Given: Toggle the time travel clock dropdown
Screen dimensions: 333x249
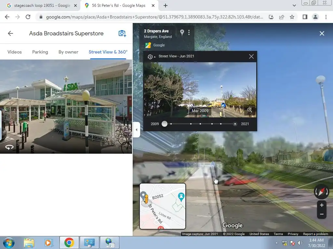Looking at the screenshot, I should (x=152, y=56).
